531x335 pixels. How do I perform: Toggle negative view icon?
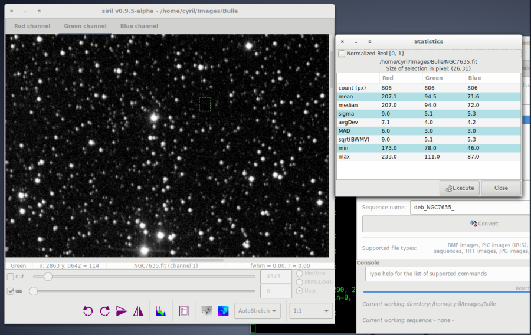[207, 311]
